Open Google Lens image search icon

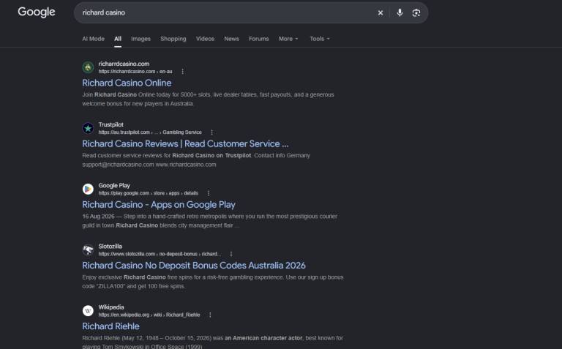point(416,13)
